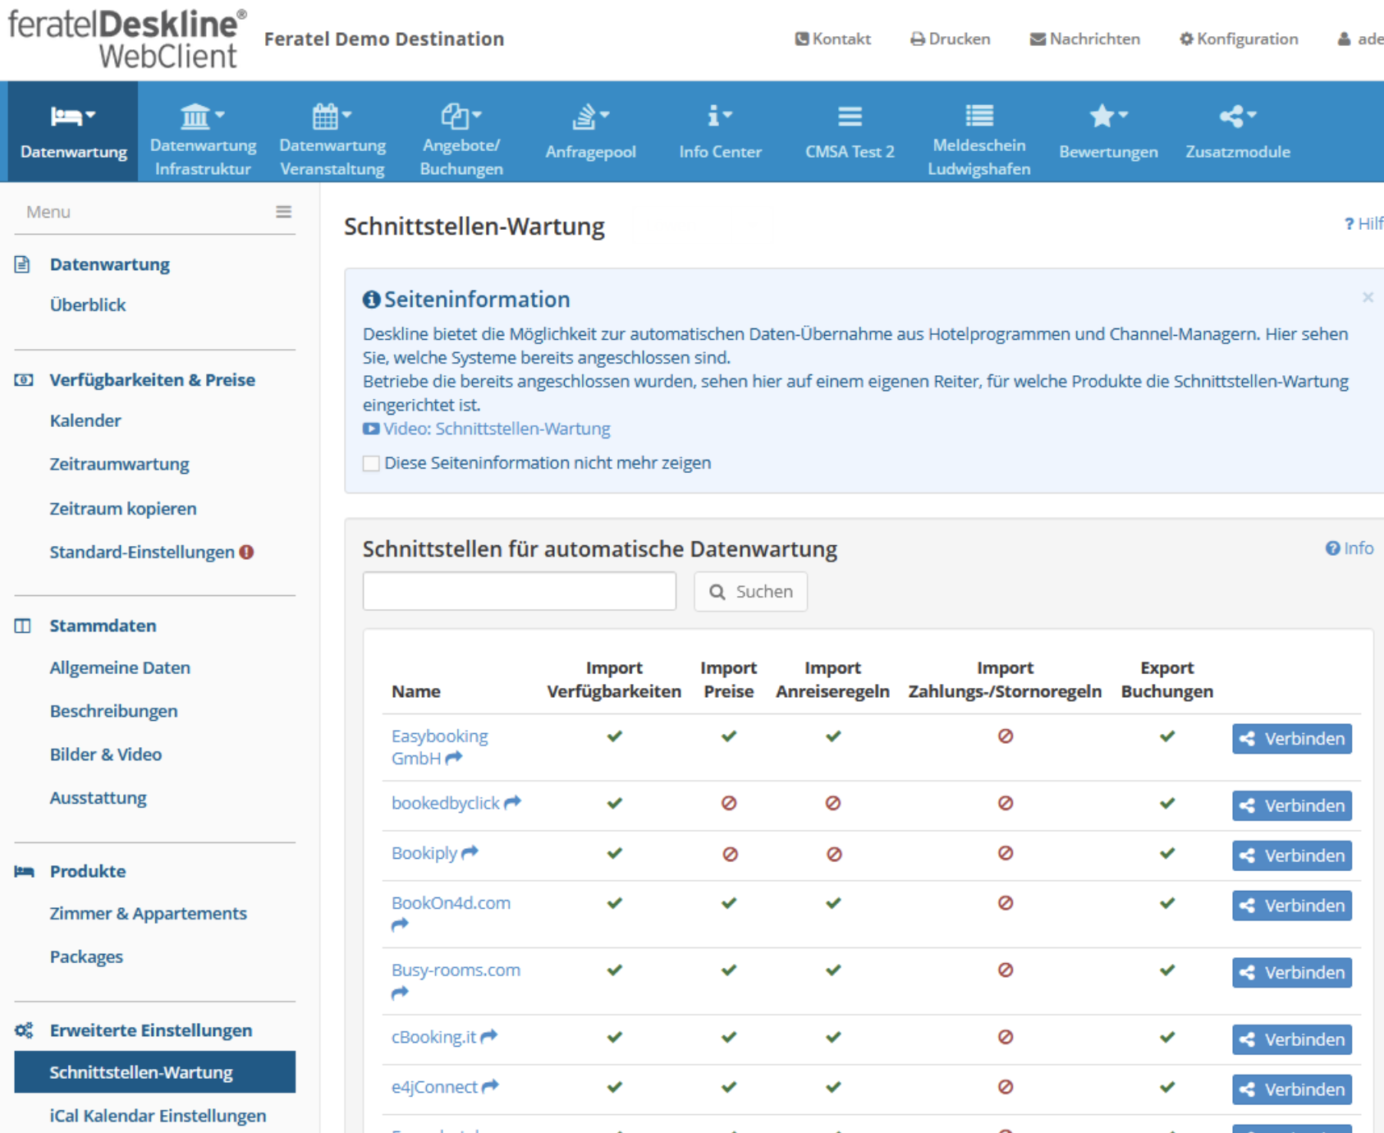Click the Verfügbarkeiten & Preise money icon
1384x1133 pixels.
pyautogui.click(x=24, y=380)
